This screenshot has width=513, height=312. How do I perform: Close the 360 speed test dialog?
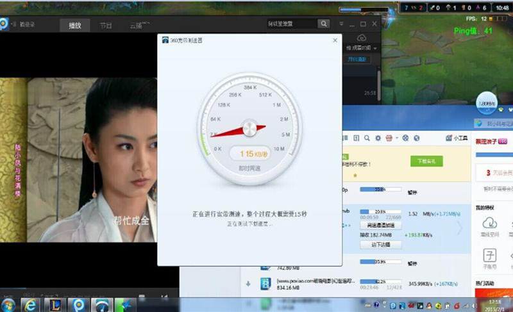(x=335, y=40)
